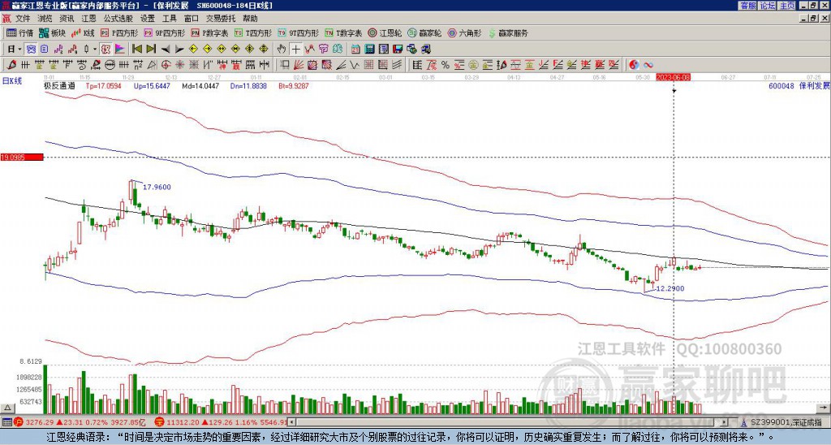Open the 设置 menu
Image resolution: width=831 pixels, height=445 pixels.
click(148, 19)
